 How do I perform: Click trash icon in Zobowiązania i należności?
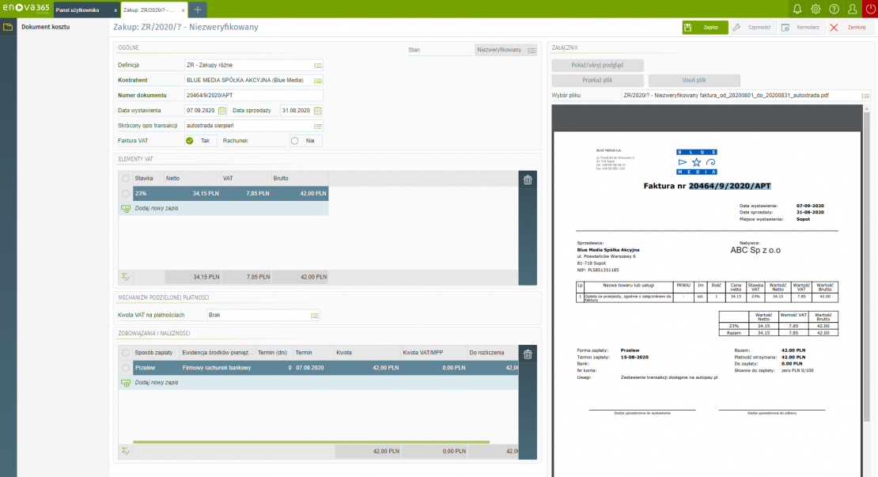(x=528, y=354)
